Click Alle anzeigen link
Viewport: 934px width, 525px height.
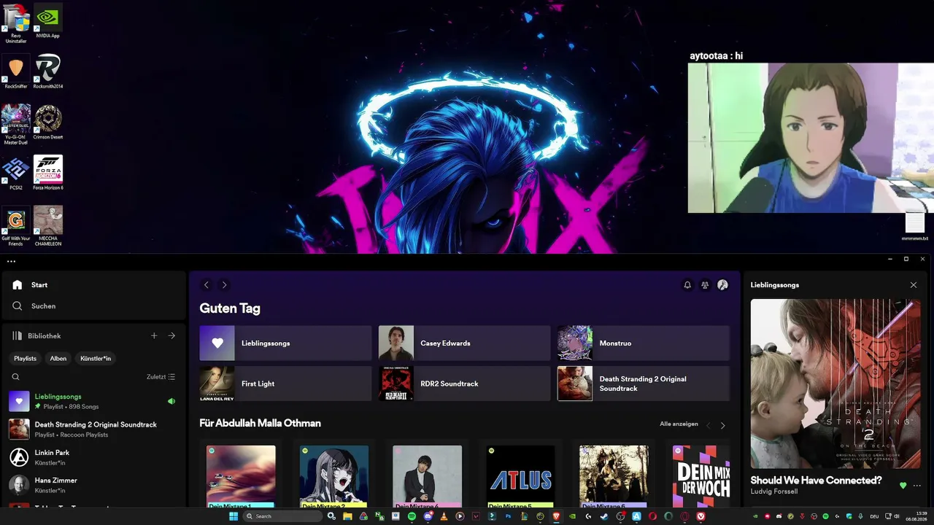pyautogui.click(x=679, y=424)
